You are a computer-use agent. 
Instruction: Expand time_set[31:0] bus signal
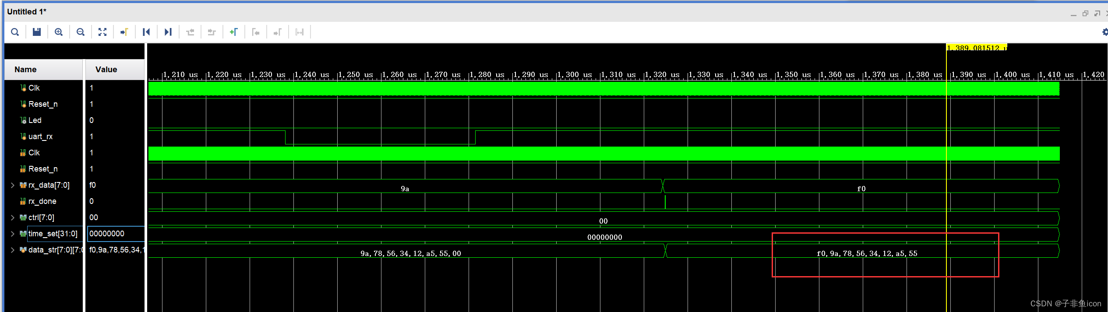pyautogui.click(x=13, y=234)
